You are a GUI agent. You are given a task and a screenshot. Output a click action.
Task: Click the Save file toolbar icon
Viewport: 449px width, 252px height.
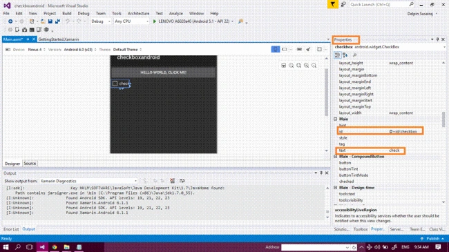50,21
